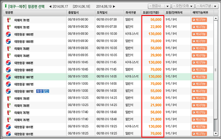The image size is (221, 139).
Task: Click the scrollbar up arrow
Action: [216, 18]
